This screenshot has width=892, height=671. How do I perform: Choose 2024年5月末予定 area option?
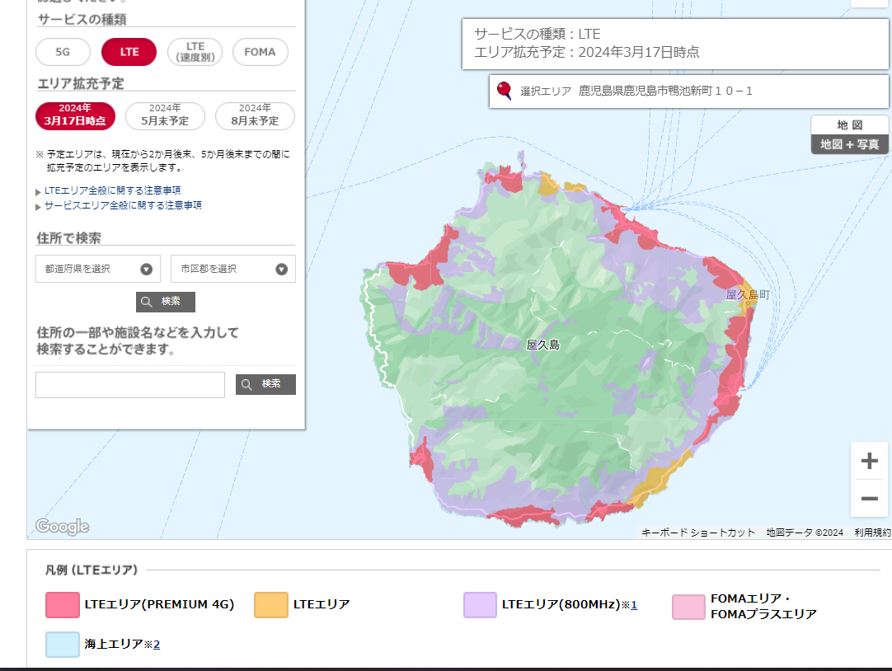[x=165, y=116]
